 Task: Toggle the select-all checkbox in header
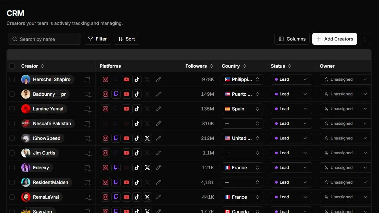click(12, 66)
